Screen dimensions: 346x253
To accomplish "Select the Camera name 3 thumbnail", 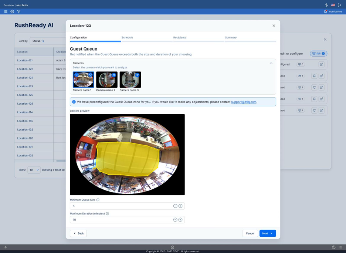I will [130, 80].
